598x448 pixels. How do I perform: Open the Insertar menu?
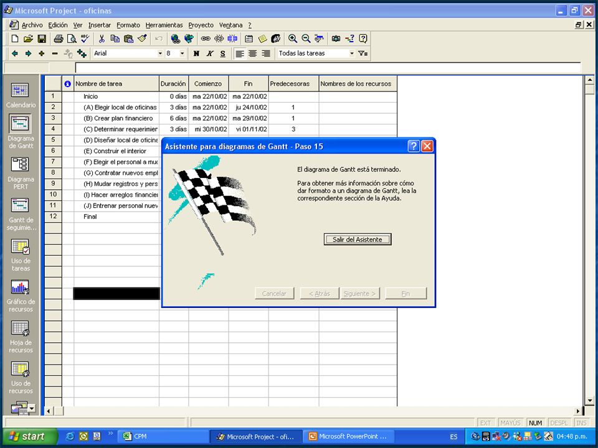pyautogui.click(x=100, y=25)
